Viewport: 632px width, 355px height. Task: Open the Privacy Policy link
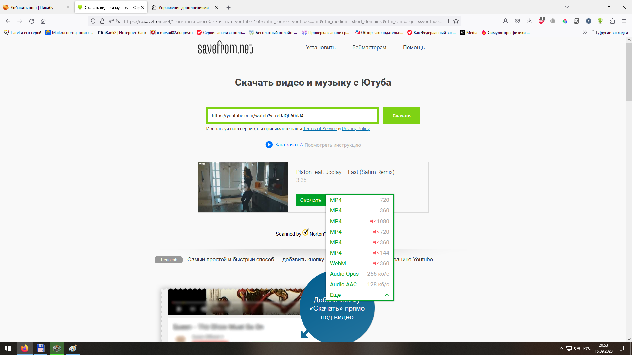(x=356, y=129)
